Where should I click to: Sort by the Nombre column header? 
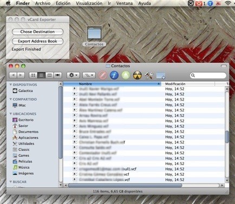pyautogui.click(x=112, y=84)
